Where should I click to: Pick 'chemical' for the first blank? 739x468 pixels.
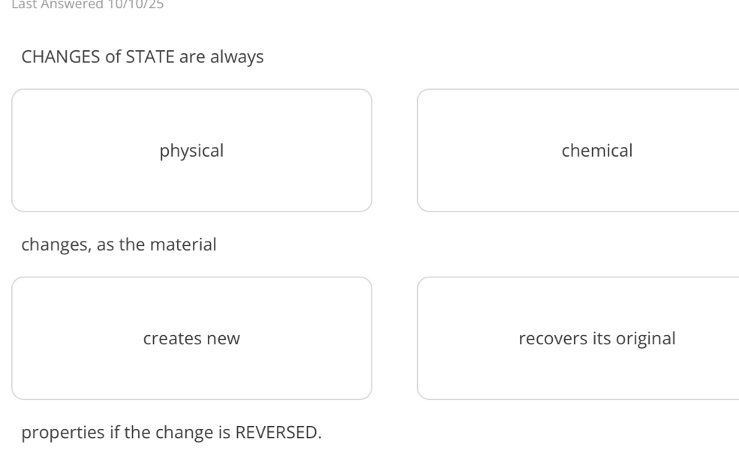pyautogui.click(x=578, y=151)
